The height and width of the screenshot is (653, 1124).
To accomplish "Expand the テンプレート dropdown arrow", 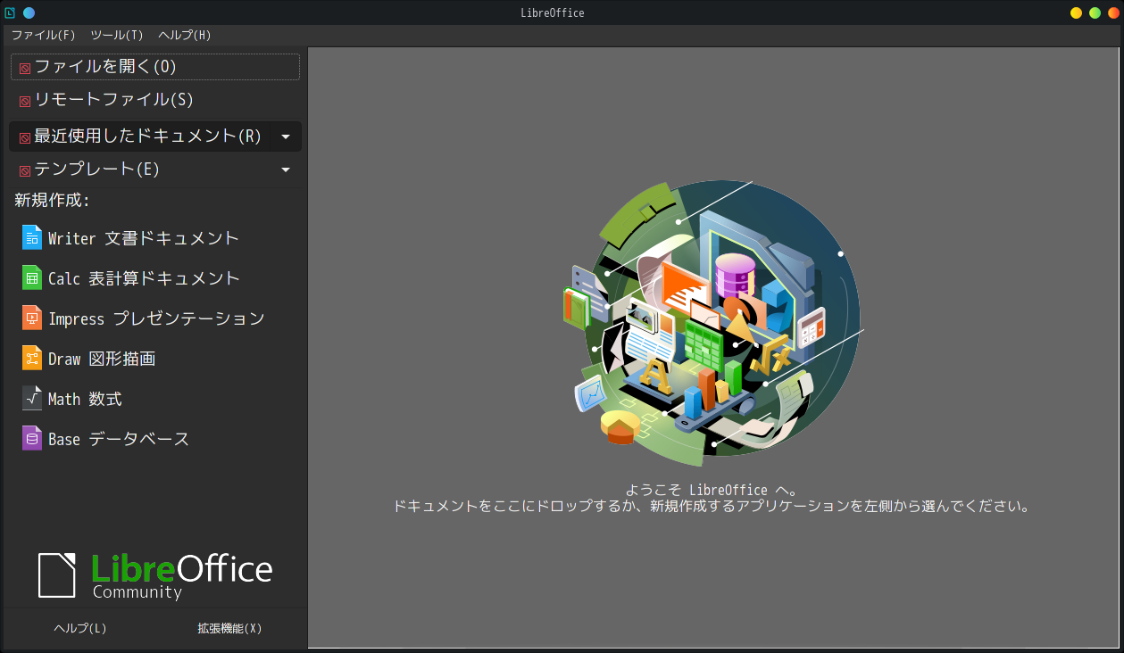I will [286, 169].
